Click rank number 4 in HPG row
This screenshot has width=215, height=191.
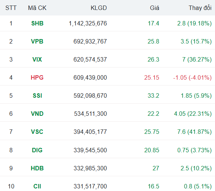[x=11, y=78]
